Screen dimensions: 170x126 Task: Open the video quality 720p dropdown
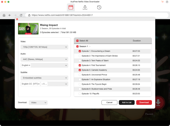[x=44, y=47]
